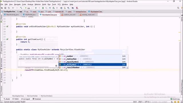Open the Logcat tool window button
This screenshot has height=103, width=183.
(x=26, y=99)
